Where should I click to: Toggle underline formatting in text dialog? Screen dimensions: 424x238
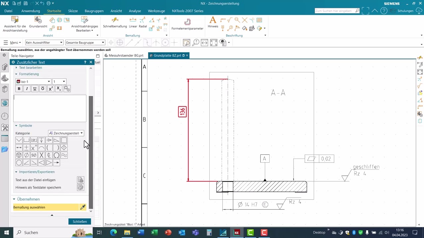(35, 89)
